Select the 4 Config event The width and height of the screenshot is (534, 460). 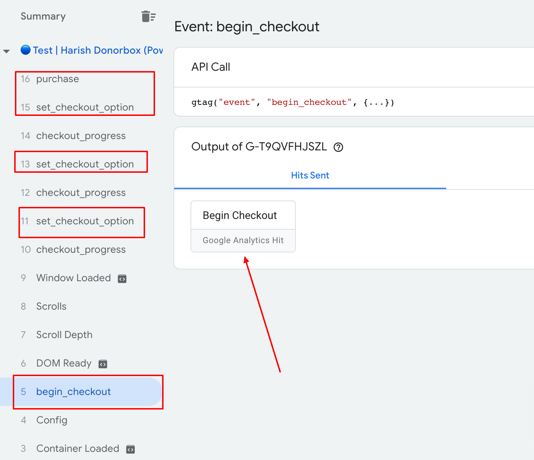(x=52, y=420)
